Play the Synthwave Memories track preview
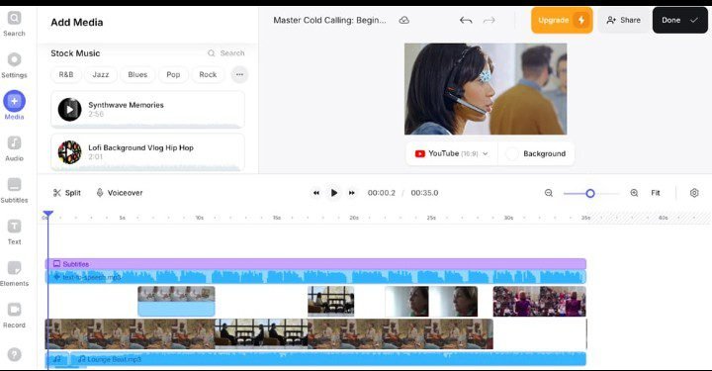Screen dimensions: 712x371 tap(69, 110)
